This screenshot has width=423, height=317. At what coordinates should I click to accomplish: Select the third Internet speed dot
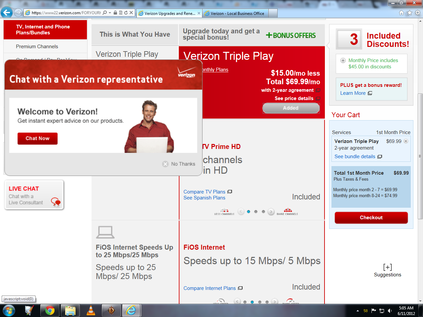(260, 302)
